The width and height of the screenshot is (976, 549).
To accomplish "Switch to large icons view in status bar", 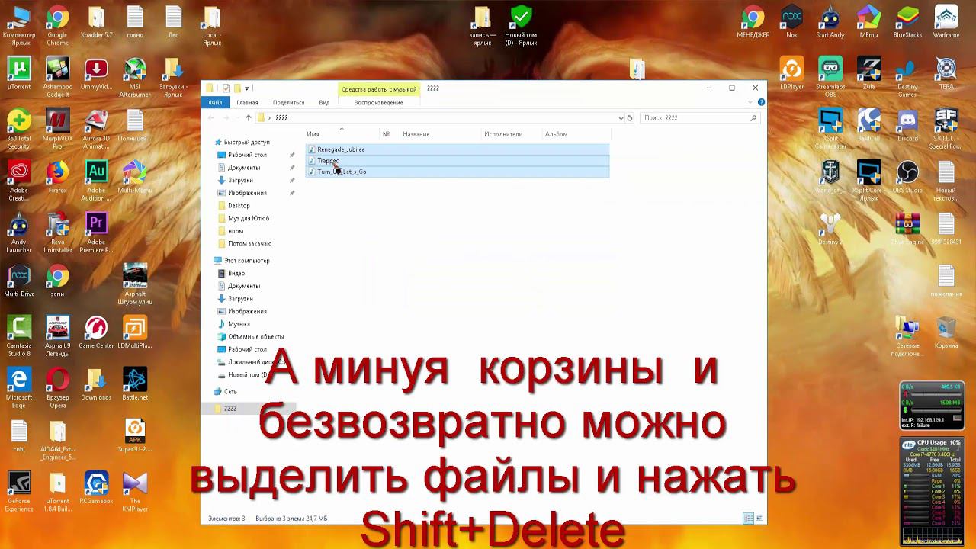I will click(759, 518).
